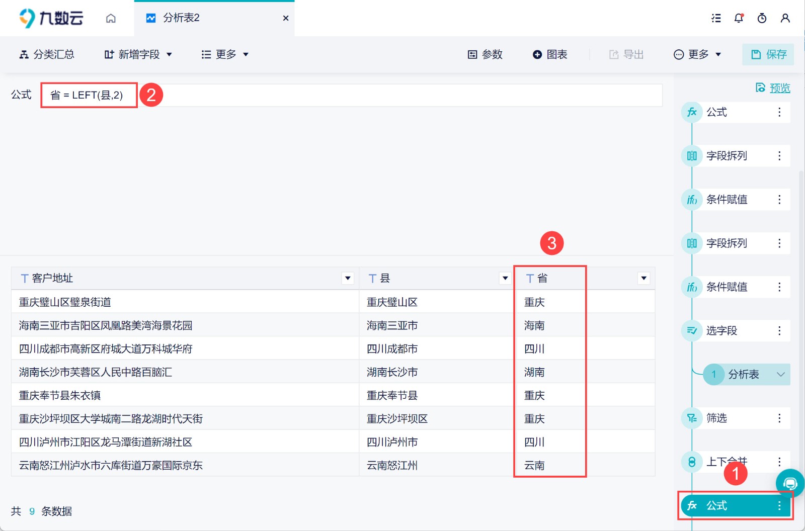The image size is (805, 531).
Task: Collapse the 分析表 node chevron
Action: coord(780,374)
